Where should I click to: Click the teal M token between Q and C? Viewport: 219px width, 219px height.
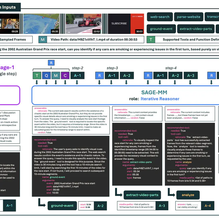pyautogui.click(x=56, y=76)
